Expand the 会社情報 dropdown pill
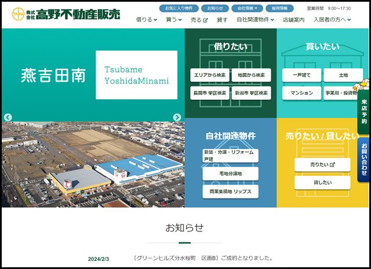Viewport: 371px width, 269px height. [248, 8]
